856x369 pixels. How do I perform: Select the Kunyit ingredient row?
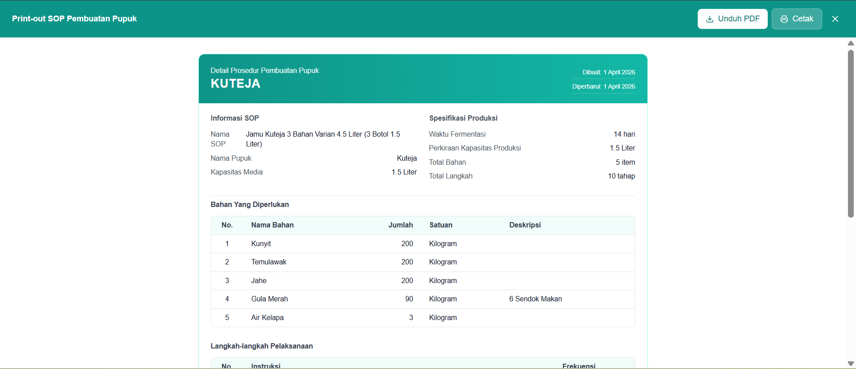423,244
